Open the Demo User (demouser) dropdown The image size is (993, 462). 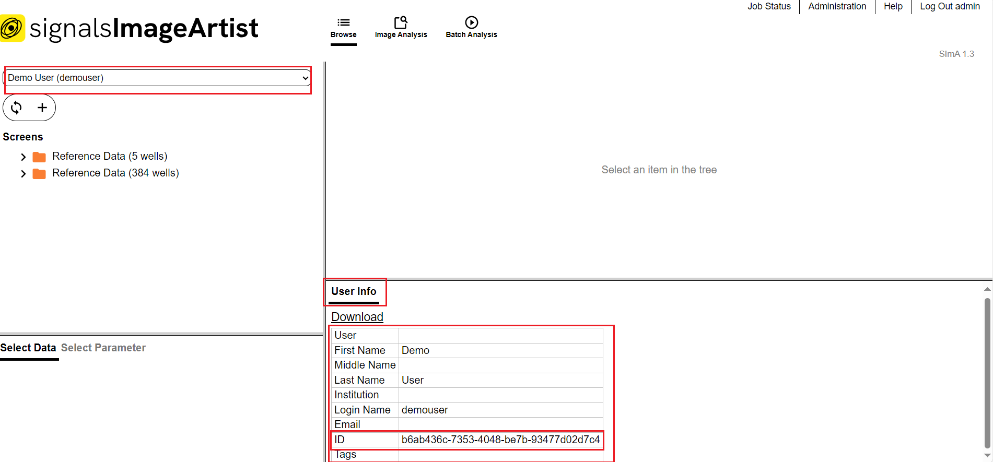[x=157, y=78]
